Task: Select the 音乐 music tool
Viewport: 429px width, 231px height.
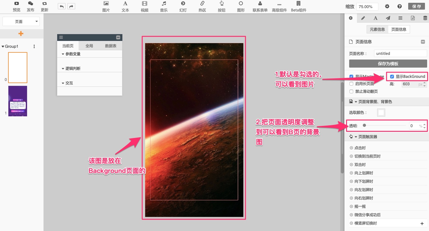Action: tap(164, 4)
